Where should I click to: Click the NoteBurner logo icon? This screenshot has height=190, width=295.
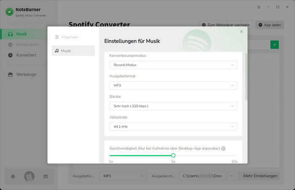9,12
